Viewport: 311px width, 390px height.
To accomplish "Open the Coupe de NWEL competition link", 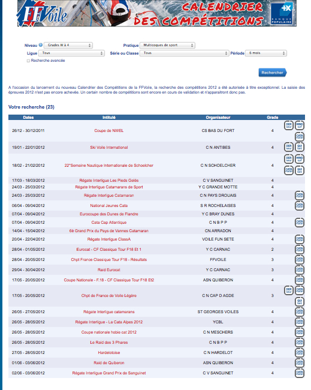I will pos(109,131).
